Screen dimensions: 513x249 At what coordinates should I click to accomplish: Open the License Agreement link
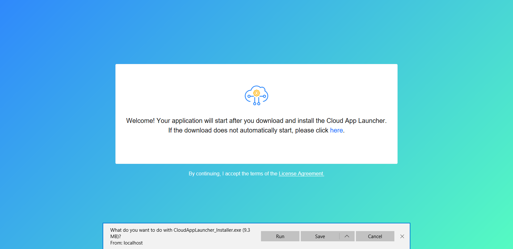[301, 173]
